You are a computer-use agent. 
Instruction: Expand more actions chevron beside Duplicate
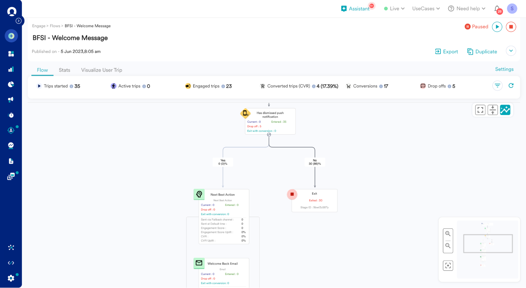coord(511,51)
